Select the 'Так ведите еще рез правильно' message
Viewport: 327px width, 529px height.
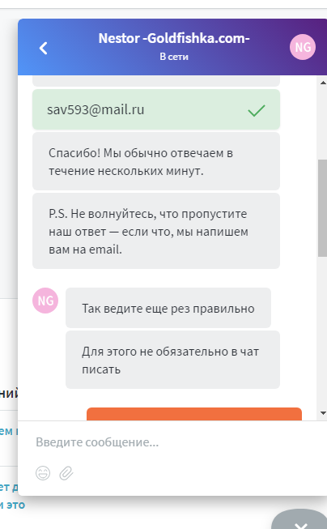(168, 308)
